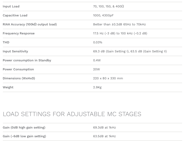
Task: Click the Power consumption in Standby label
Action: (27, 60)
